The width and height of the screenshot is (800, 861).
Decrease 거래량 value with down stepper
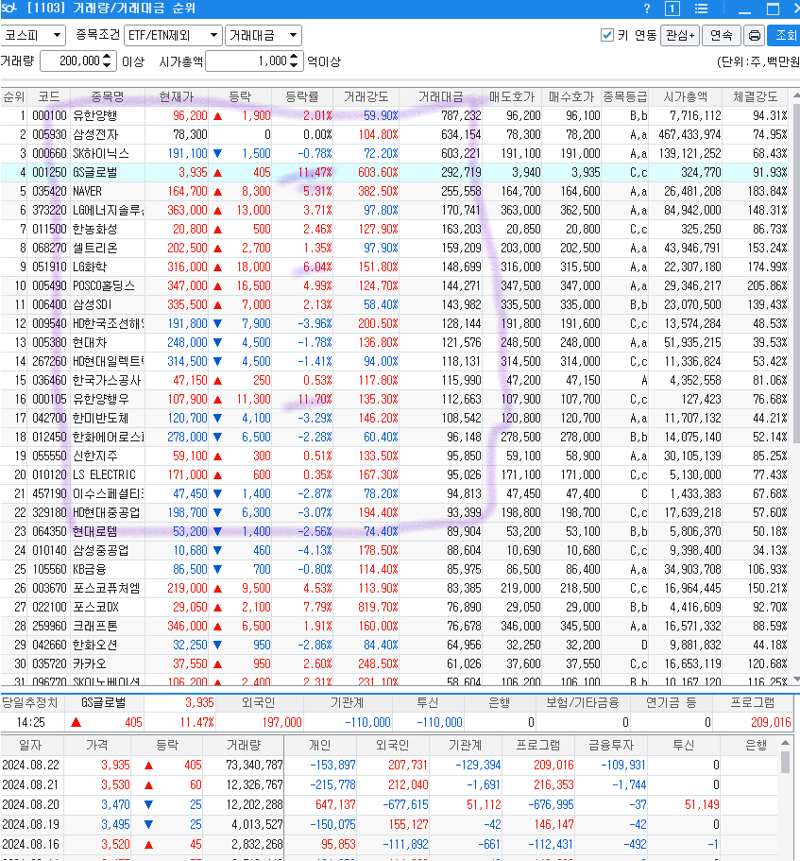click(x=107, y=65)
